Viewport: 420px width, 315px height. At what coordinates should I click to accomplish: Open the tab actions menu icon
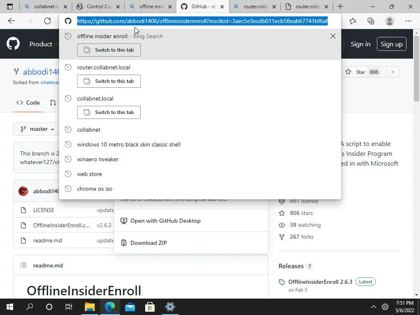point(10,7)
